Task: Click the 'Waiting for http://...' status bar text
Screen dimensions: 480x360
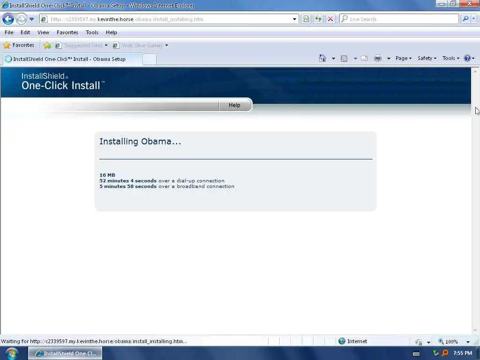Action: coord(94,341)
